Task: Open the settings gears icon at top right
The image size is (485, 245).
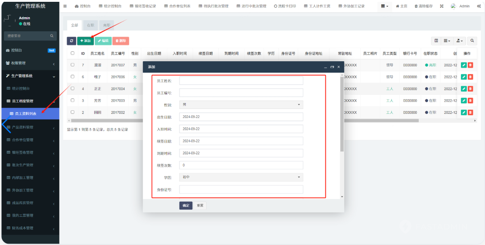Action: 479,6
